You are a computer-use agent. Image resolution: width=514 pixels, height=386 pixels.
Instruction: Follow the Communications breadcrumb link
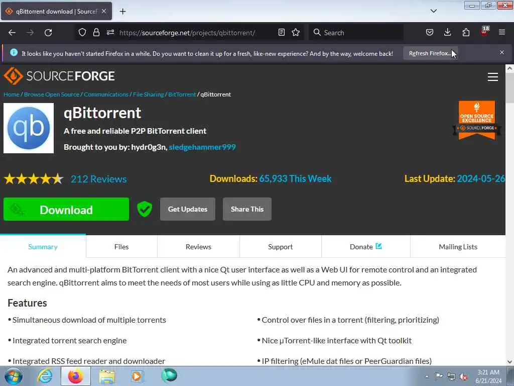coord(106,94)
